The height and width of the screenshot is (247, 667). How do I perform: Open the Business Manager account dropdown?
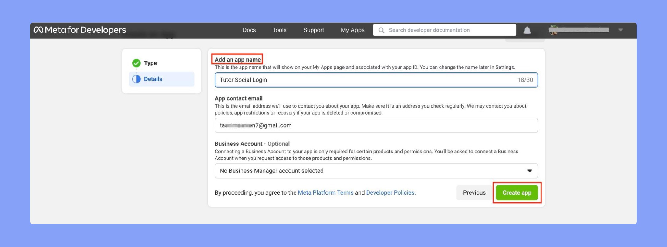pyautogui.click(x=376, y=171)
